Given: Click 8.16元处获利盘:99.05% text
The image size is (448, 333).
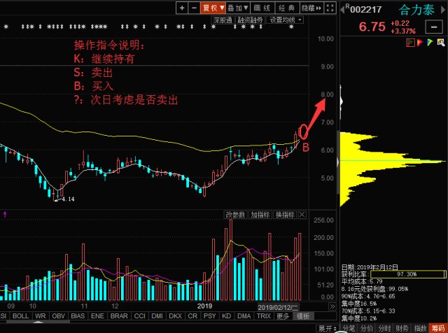Looking at the screenshot, I should [x=374, y=289].
